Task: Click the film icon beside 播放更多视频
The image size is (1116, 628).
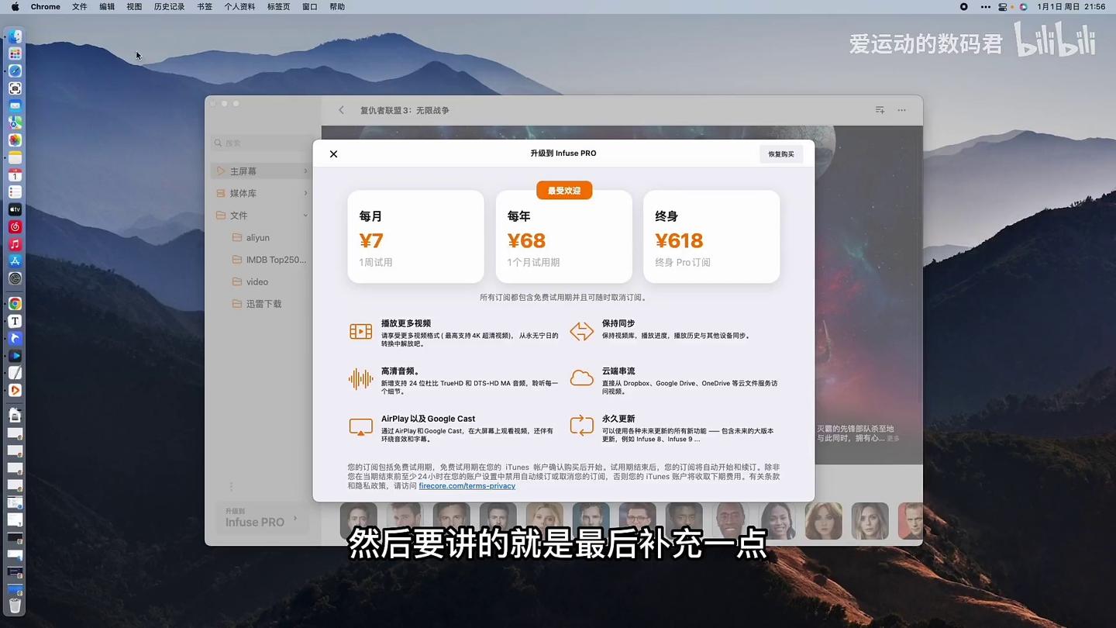Action: tap(360, 331)
